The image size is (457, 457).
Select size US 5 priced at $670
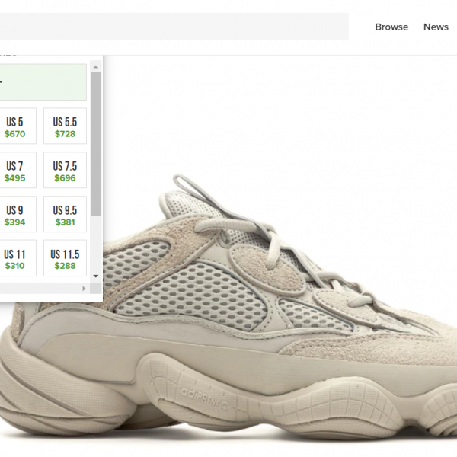(14, 126)
